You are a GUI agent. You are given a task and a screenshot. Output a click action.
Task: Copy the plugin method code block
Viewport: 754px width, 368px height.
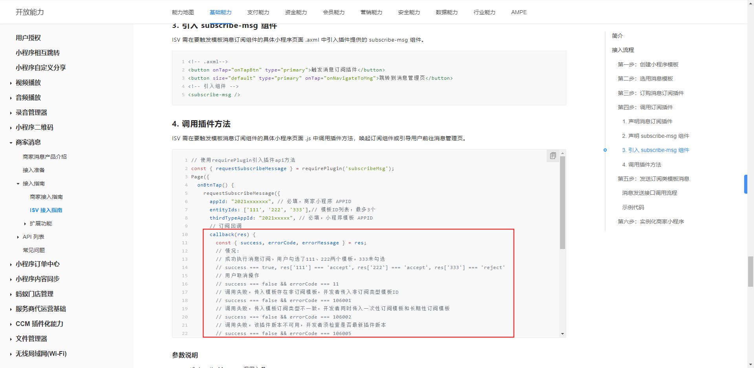click(553, 156)
